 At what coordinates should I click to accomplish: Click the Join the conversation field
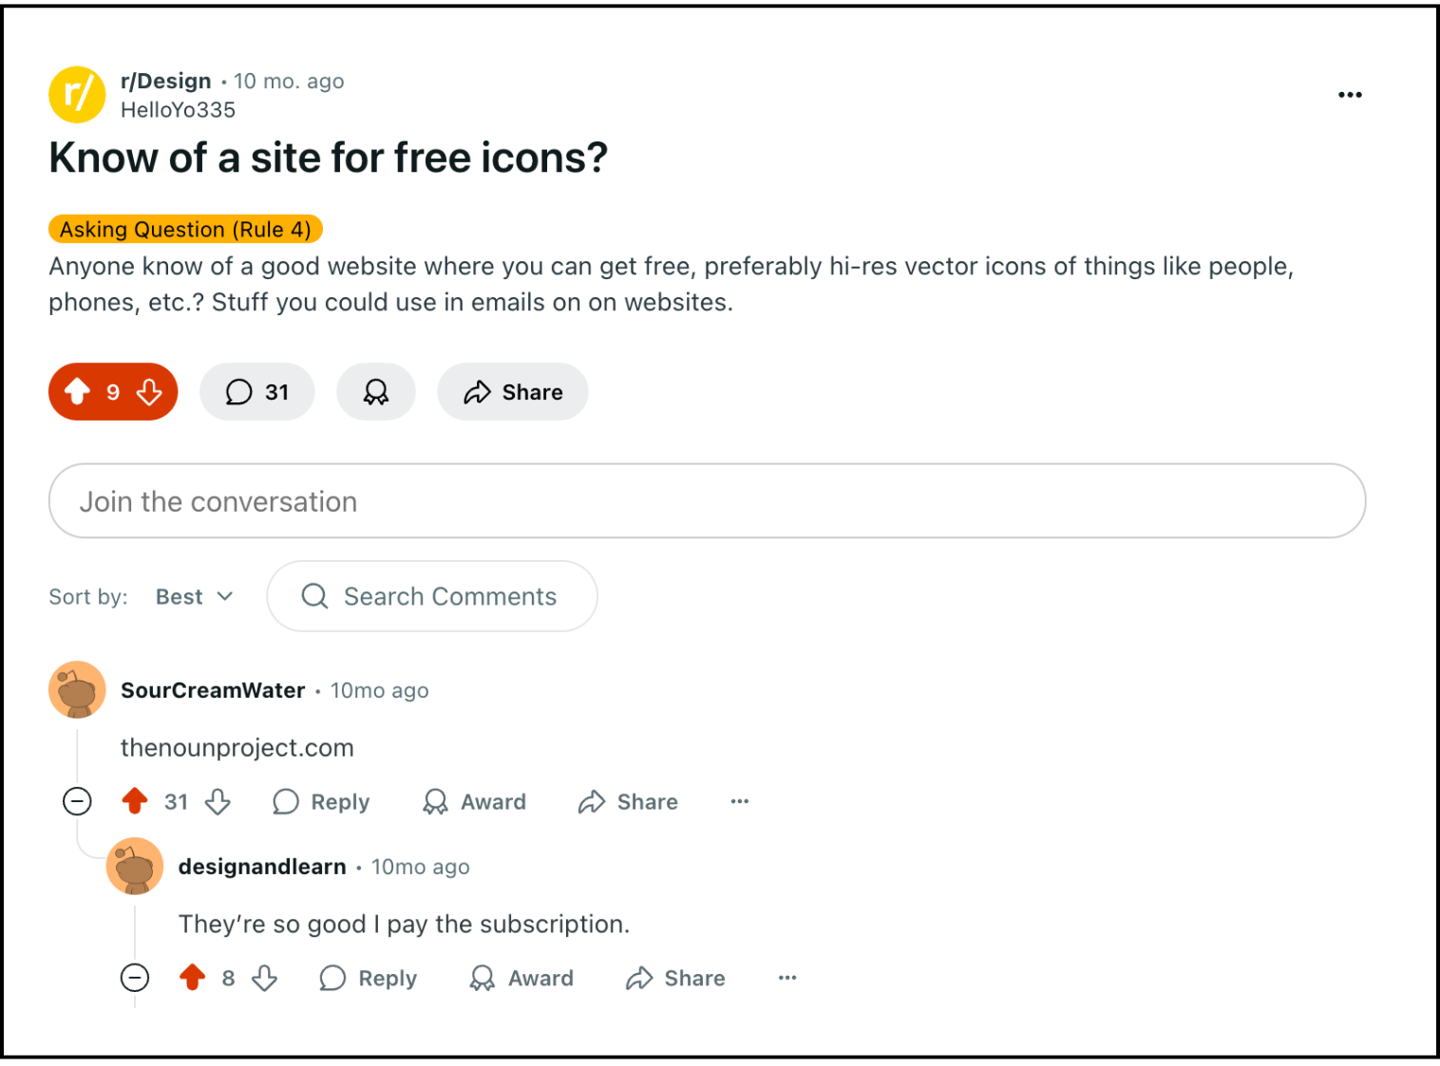click(x=707, y=501)
